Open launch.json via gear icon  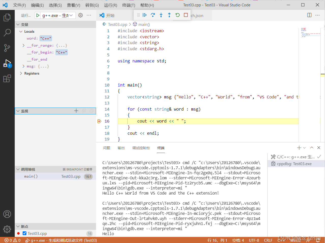(81, 15)
